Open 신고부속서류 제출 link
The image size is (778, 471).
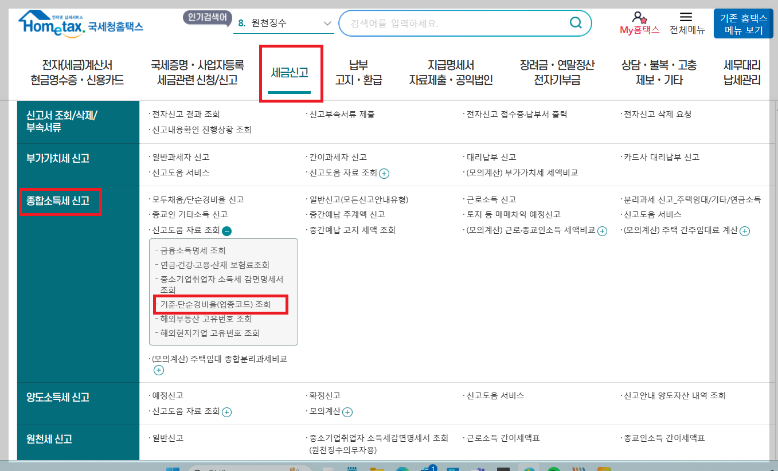pyautogui.click(x=342, y=115)
